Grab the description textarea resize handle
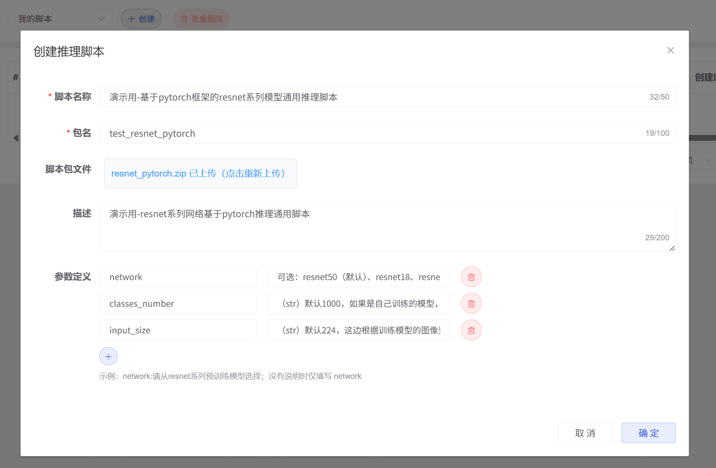The width and height of the screenshot is (716, 468). [x=672, y=248]
